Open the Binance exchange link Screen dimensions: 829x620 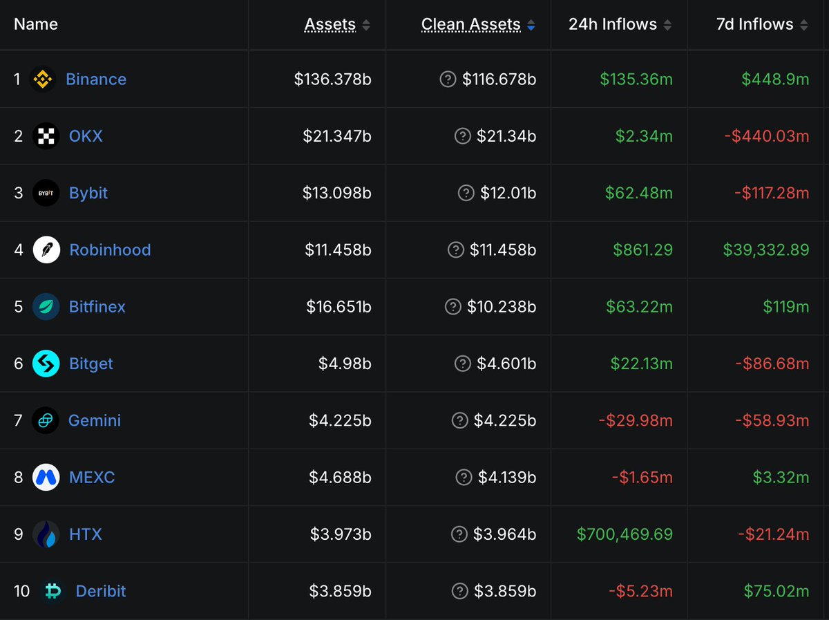point(96,79)
